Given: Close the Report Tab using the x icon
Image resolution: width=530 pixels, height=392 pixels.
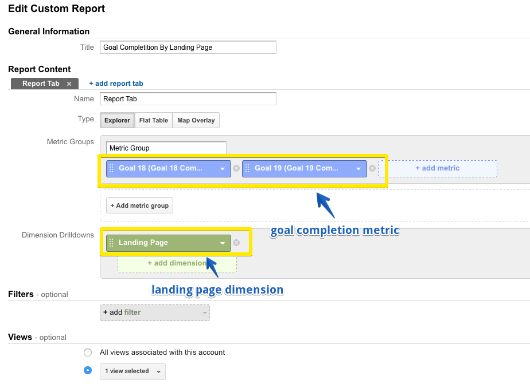Looking at the screenshot, I should 68,83.
